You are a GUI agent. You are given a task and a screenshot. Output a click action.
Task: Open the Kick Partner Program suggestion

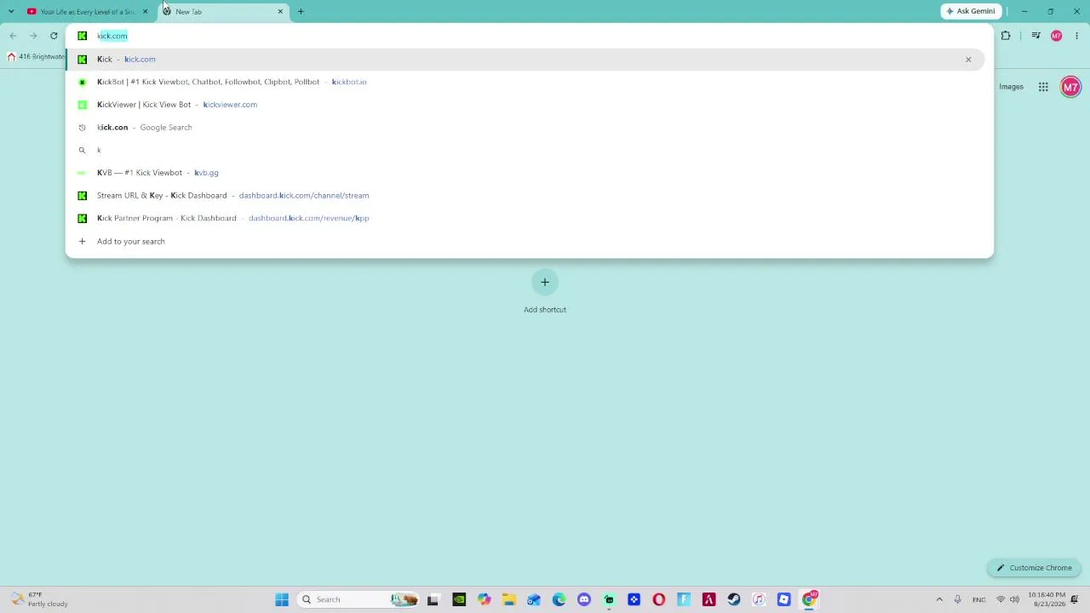click(525, 218)
